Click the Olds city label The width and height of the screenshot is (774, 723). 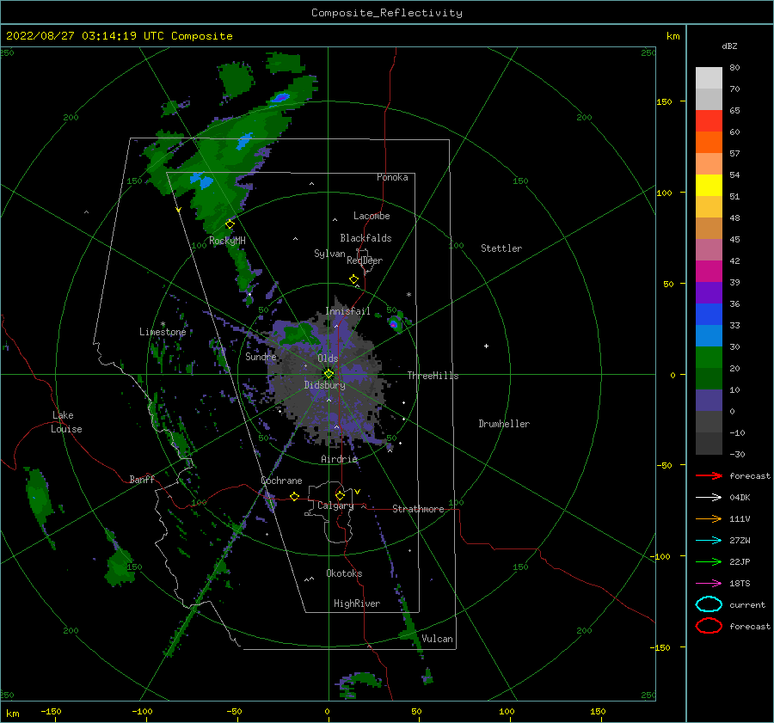point(328,358)
